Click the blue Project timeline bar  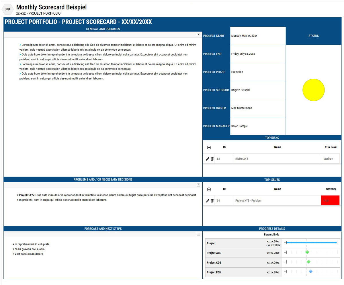click(x=311, y=243)
